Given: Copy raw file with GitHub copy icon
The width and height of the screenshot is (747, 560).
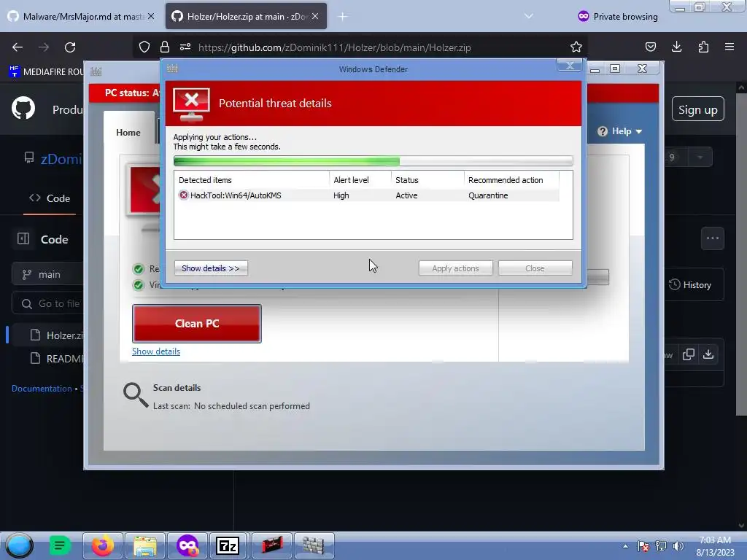Looking at the screenshot, I should [x=689, y=354].
